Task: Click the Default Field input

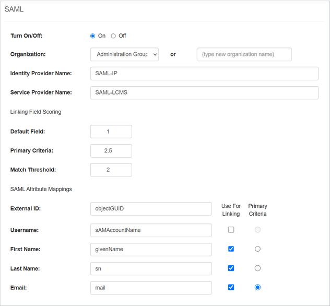Action: (111, 132)
